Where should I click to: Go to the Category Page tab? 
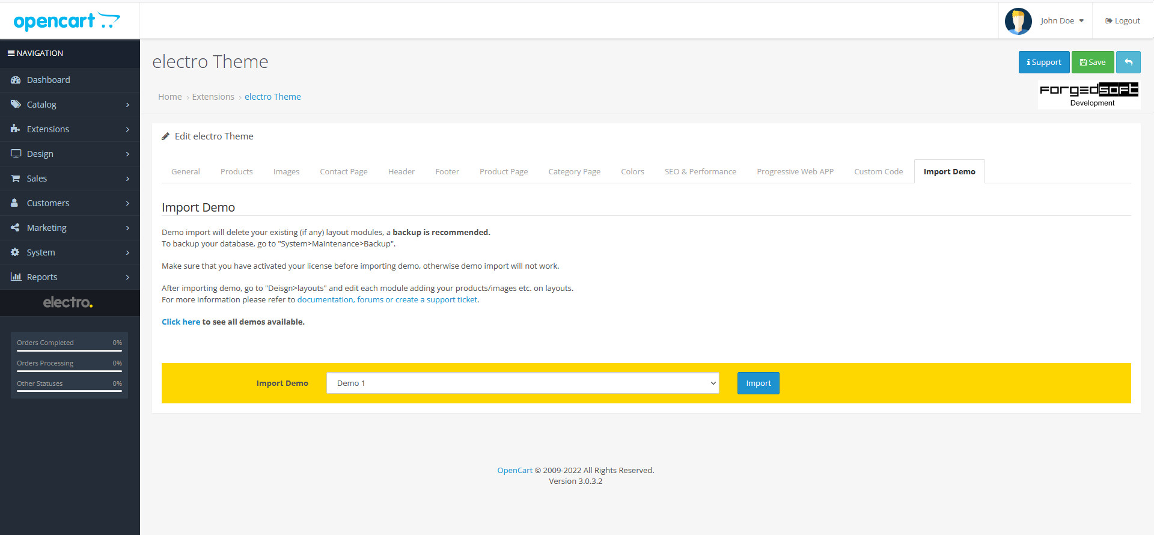(x=574, y=172)
